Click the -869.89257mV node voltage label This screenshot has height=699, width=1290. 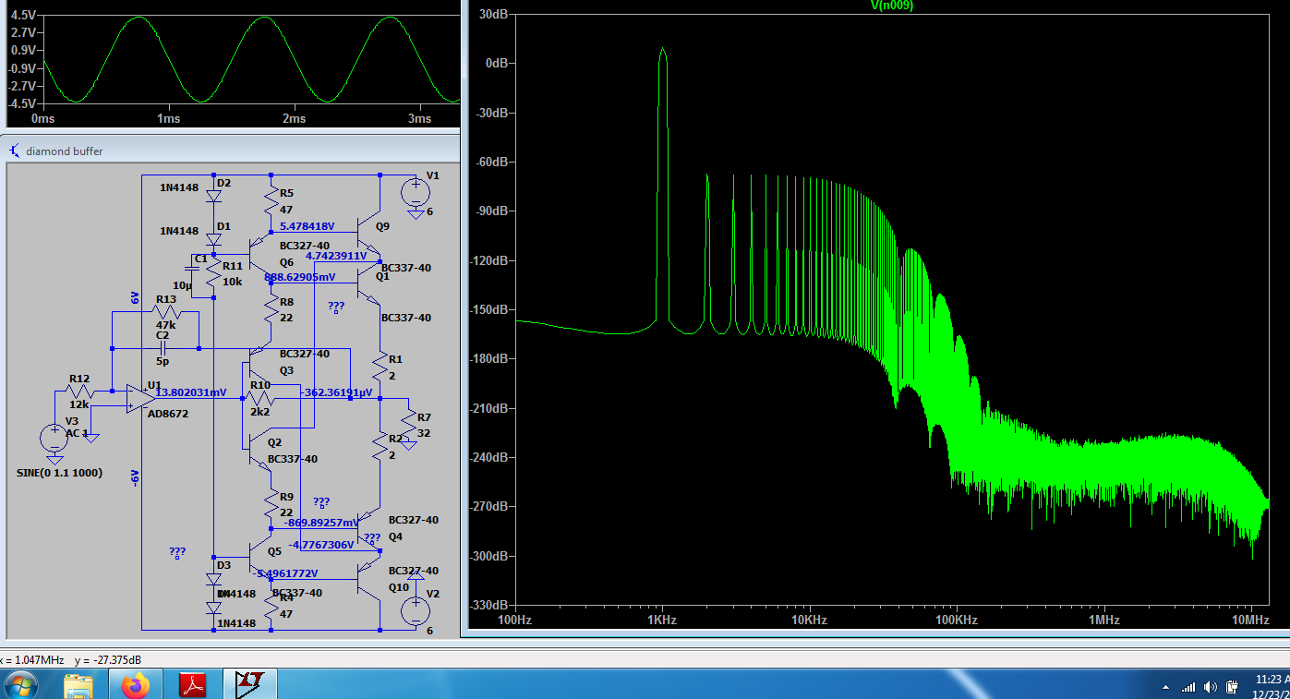(x=320, y=523)
